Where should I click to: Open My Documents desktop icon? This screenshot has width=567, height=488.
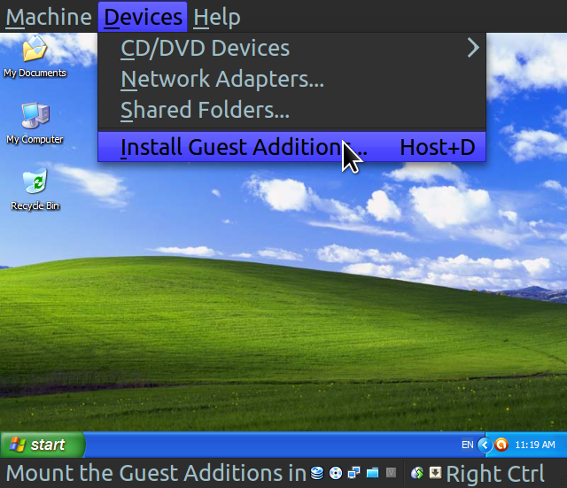coord(35,57)
